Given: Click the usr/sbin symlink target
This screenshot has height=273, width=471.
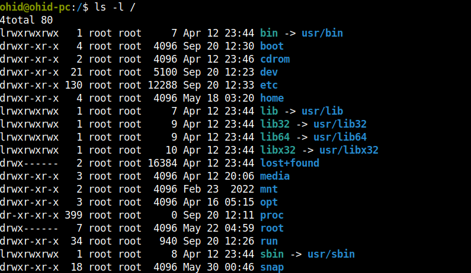Looking at the screenshot, I should click(331, 254).
